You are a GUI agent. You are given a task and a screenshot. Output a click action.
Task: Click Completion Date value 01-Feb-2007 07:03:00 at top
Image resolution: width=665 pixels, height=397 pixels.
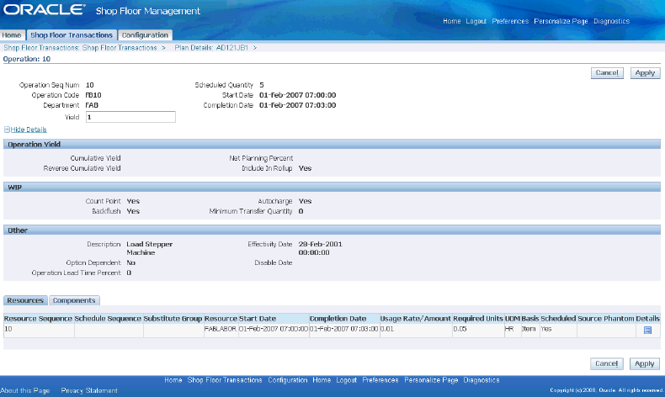coord(297,105)
